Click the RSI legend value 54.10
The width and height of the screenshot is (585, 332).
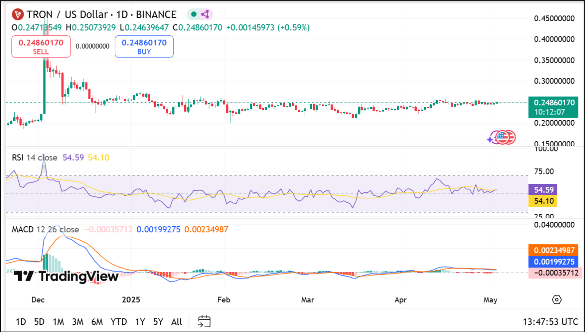pos(98,158)
